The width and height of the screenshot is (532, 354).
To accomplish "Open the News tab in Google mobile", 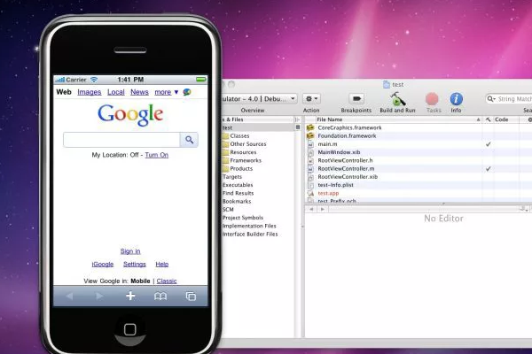I will 139,92.
